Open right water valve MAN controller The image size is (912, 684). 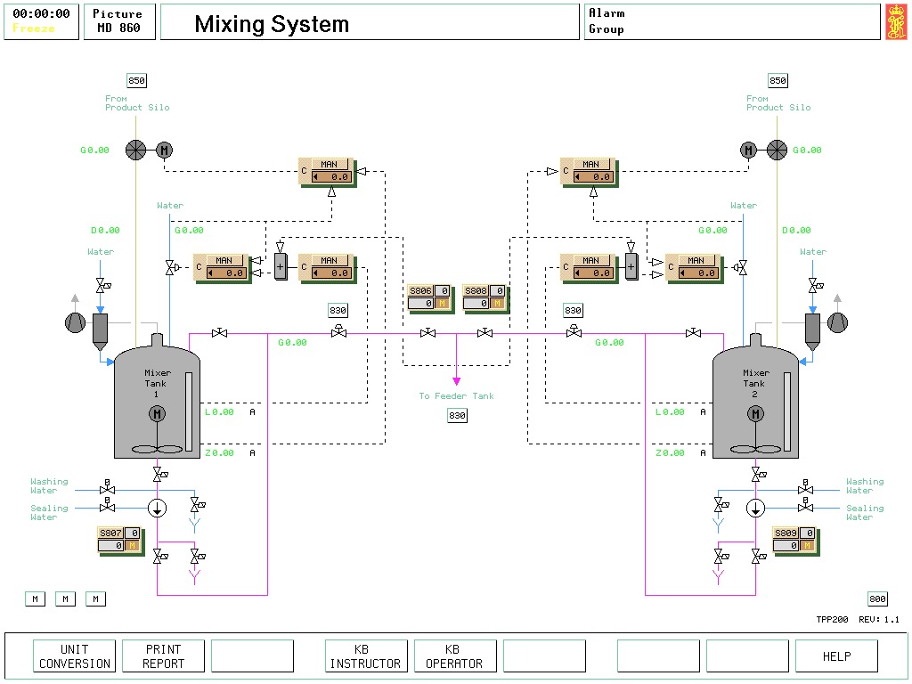(693, 267)
